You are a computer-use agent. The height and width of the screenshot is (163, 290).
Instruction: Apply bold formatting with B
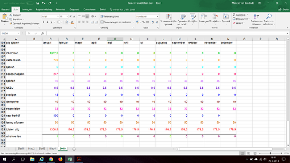tap(43, 22)
